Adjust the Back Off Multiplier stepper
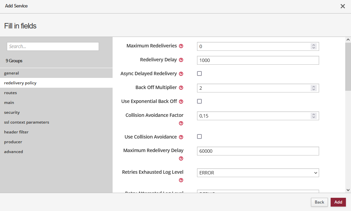351x211 pixels. point(314,88)
